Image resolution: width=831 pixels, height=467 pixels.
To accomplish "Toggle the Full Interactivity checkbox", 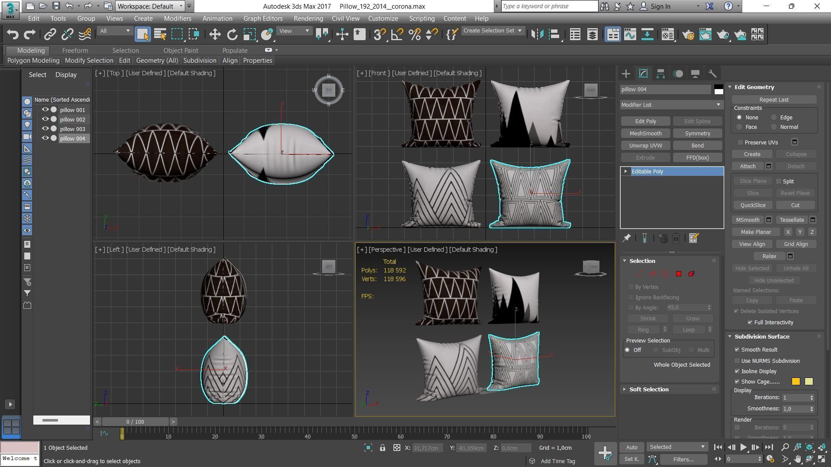I will point(750,322).
